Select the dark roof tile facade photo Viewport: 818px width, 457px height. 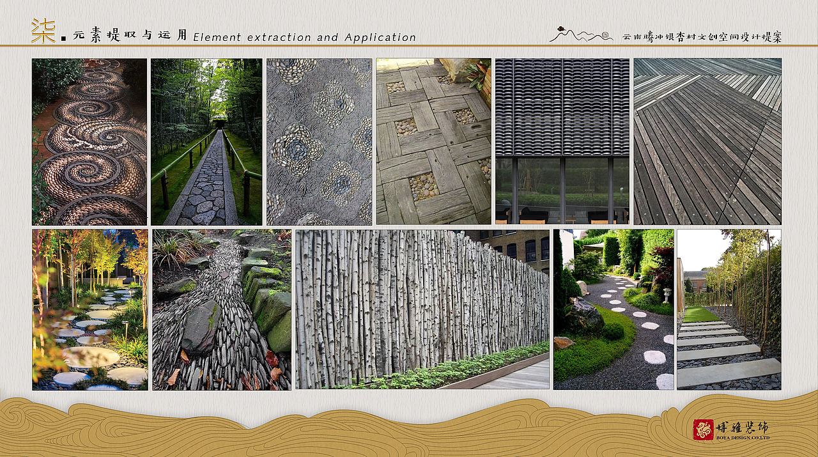(562, 141)
